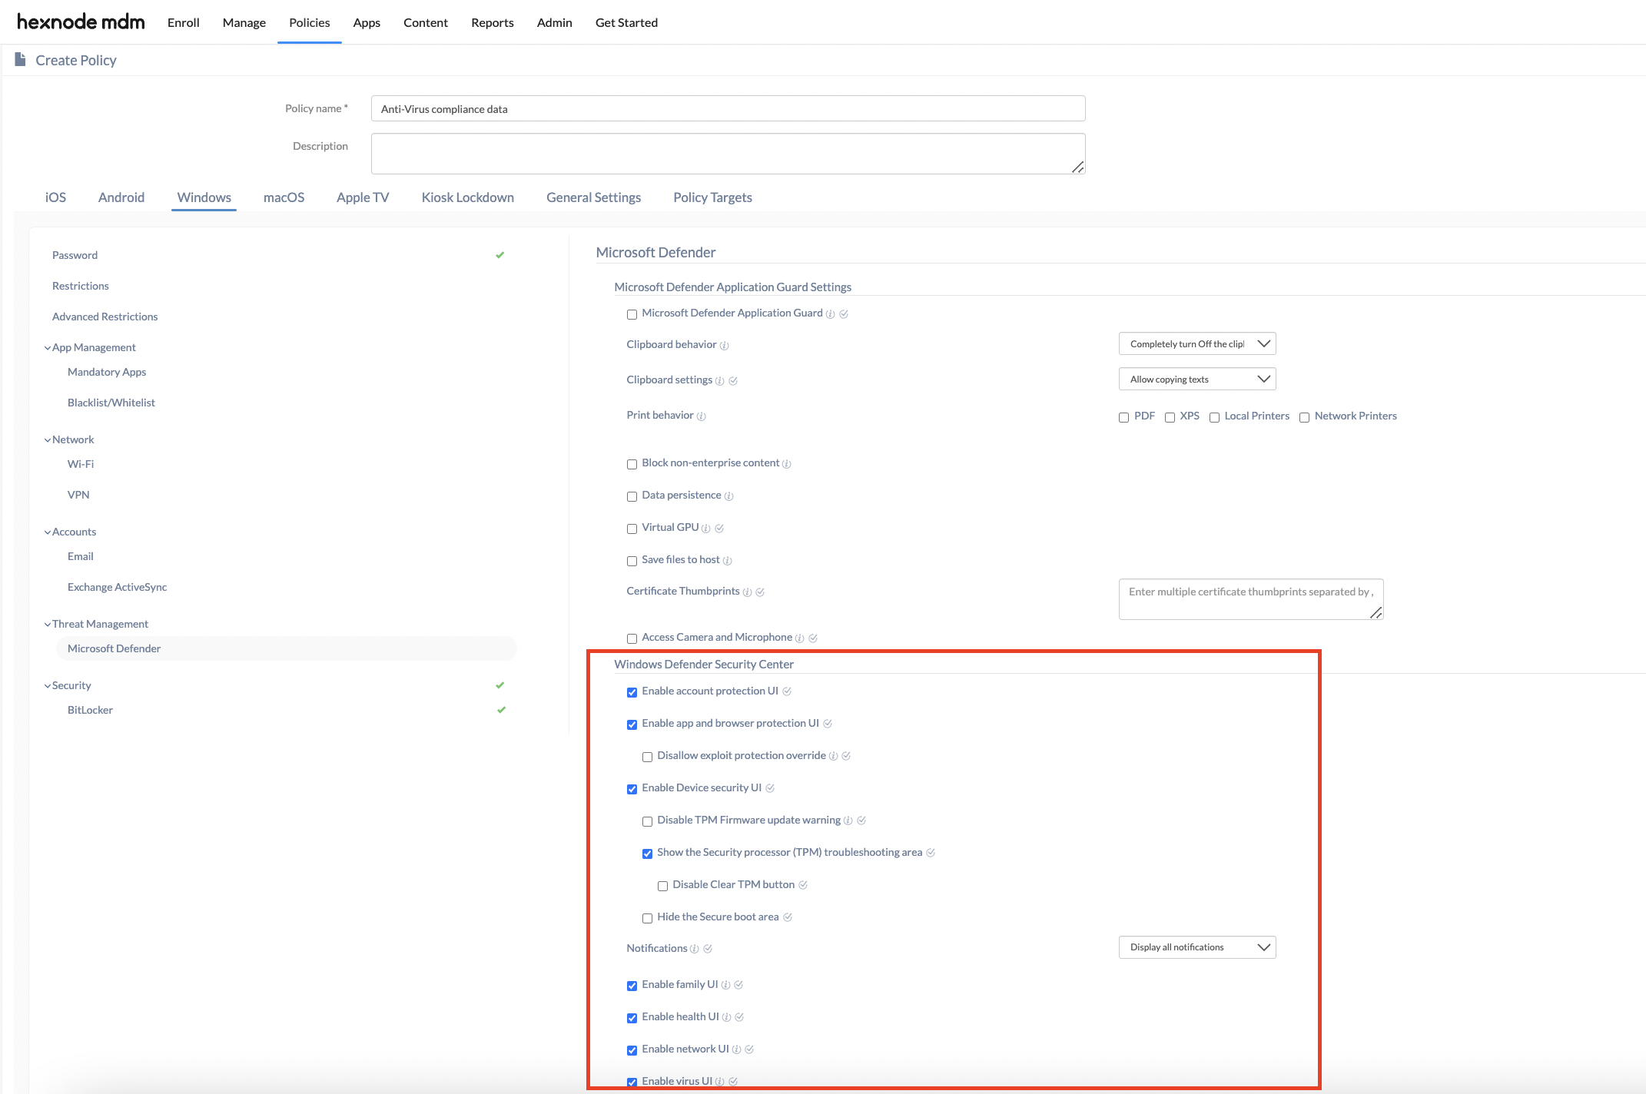1646x1094 pixels.
Task: Check Disallow exploit protection override
Action: pyautogui.click(x=647, y=757)
